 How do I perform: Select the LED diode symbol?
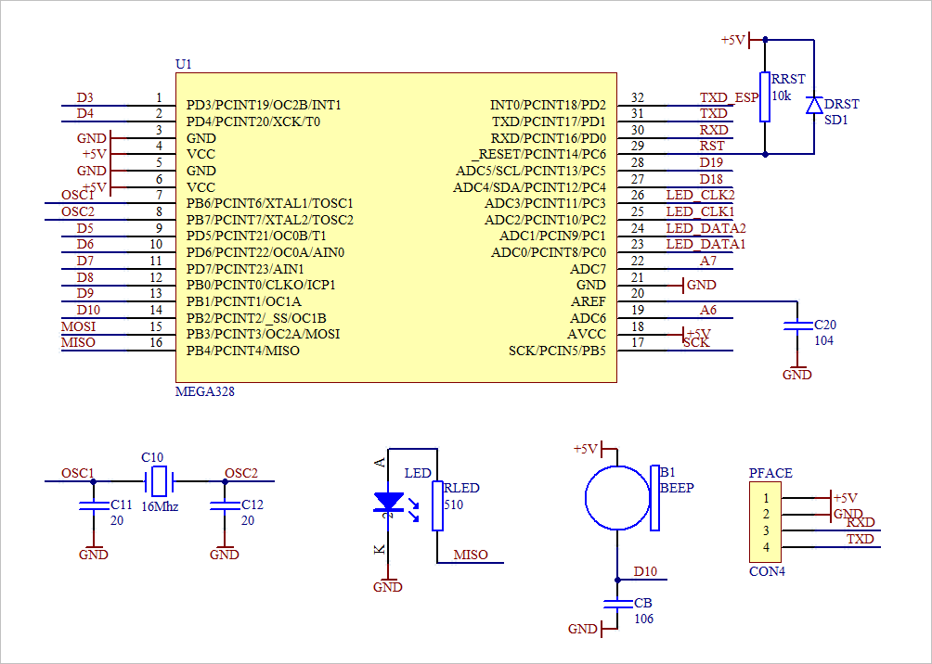click(x=387, y=501)
